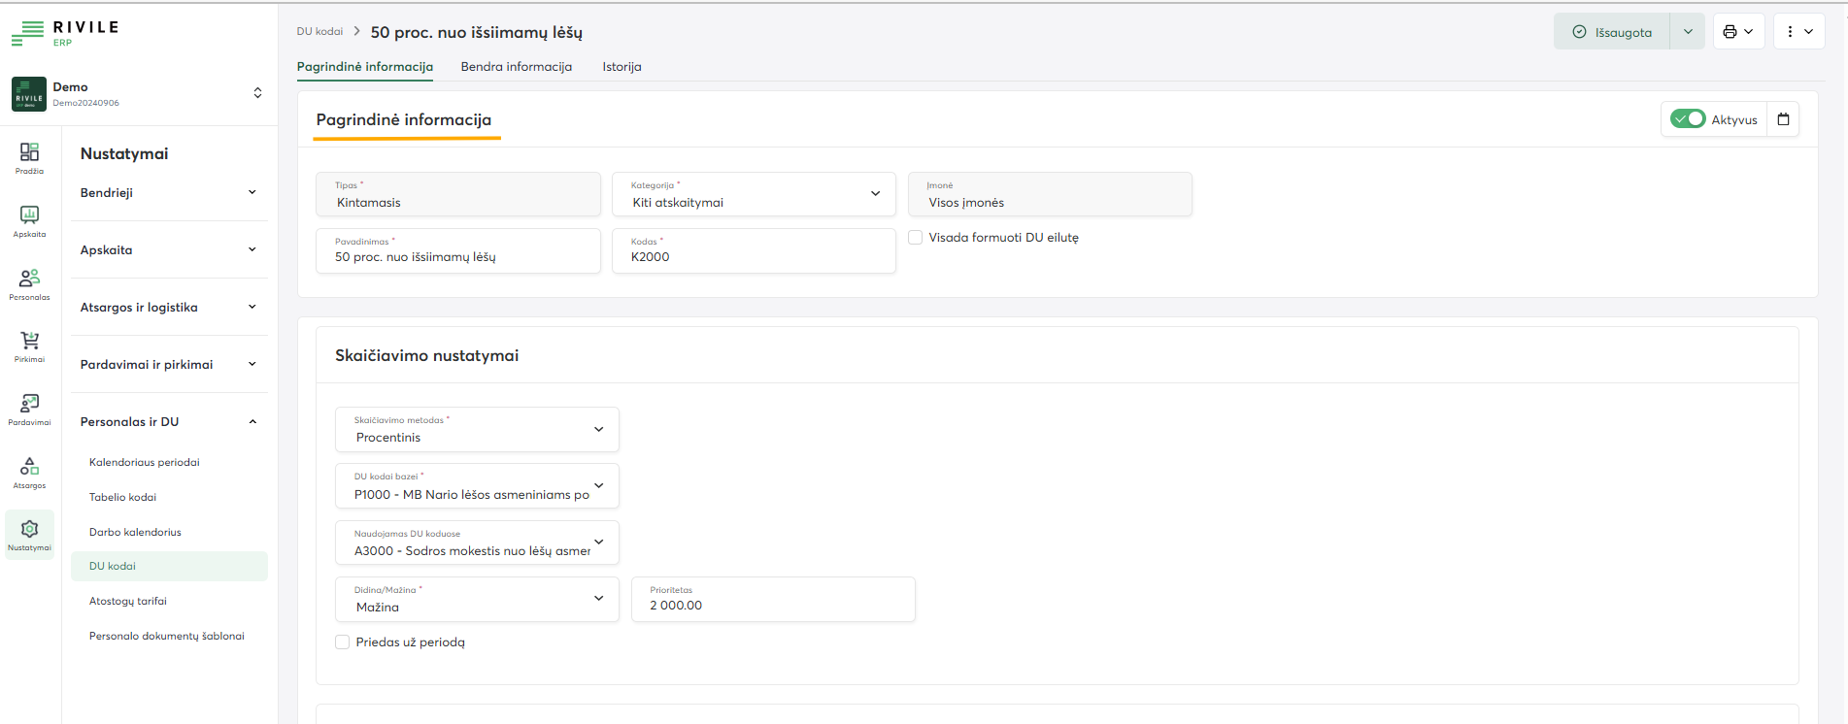
Task: Click the Išsaugota button
Action: click(x=1612, y=32)
